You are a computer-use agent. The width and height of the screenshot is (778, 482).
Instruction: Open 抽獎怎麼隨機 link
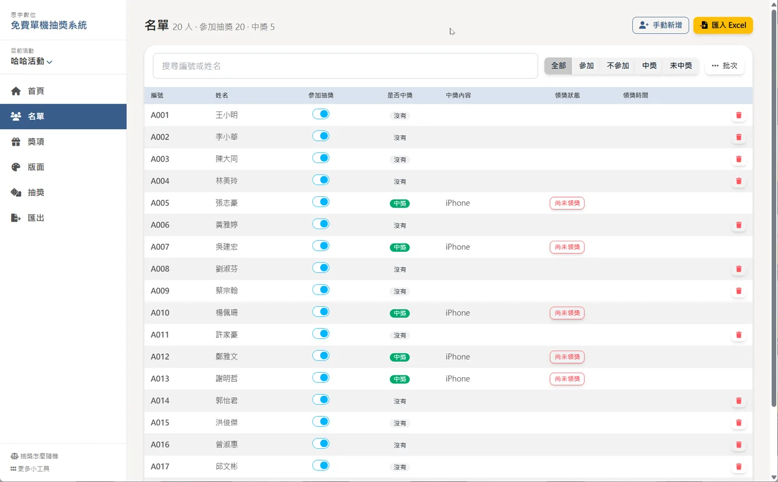(34, 456)
